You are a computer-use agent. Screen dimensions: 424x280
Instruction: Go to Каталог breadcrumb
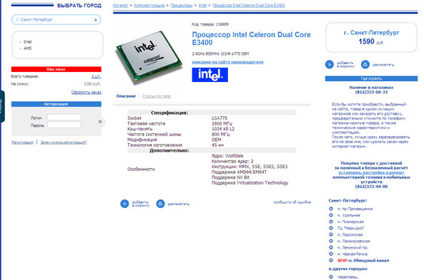tap(120, 5)
